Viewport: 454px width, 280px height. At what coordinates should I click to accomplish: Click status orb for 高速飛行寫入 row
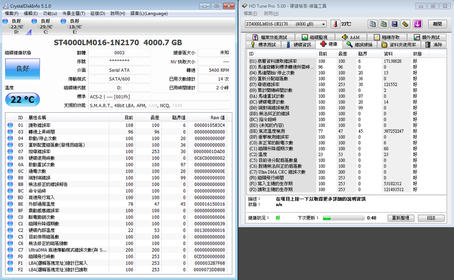pos(10,197)
